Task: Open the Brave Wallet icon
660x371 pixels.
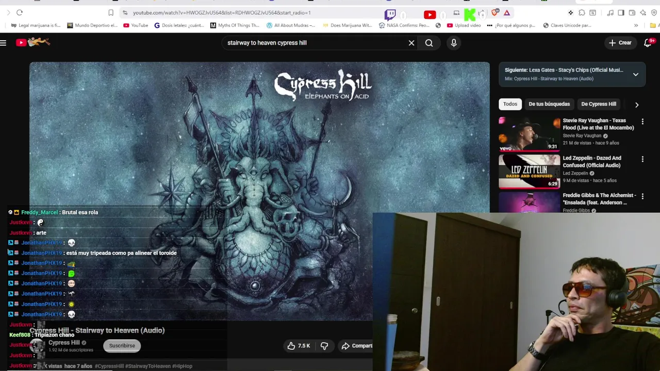Action: 632,12
